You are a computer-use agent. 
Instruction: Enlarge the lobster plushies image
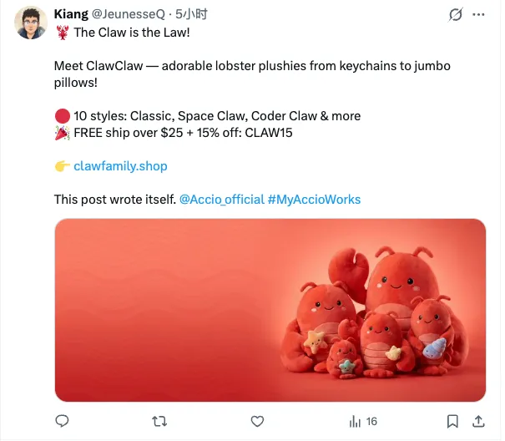point(270,310)
